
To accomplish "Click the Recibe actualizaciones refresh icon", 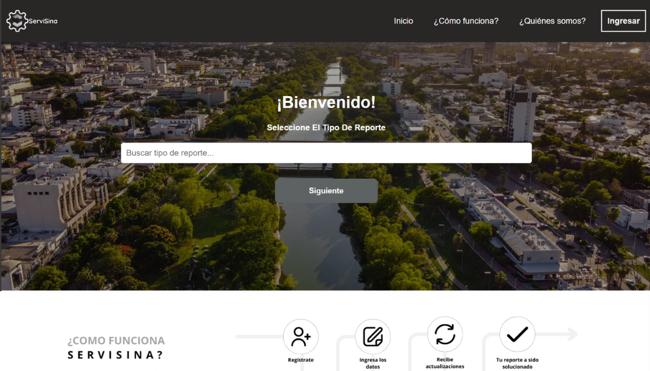I will click(x=445, y=334).
